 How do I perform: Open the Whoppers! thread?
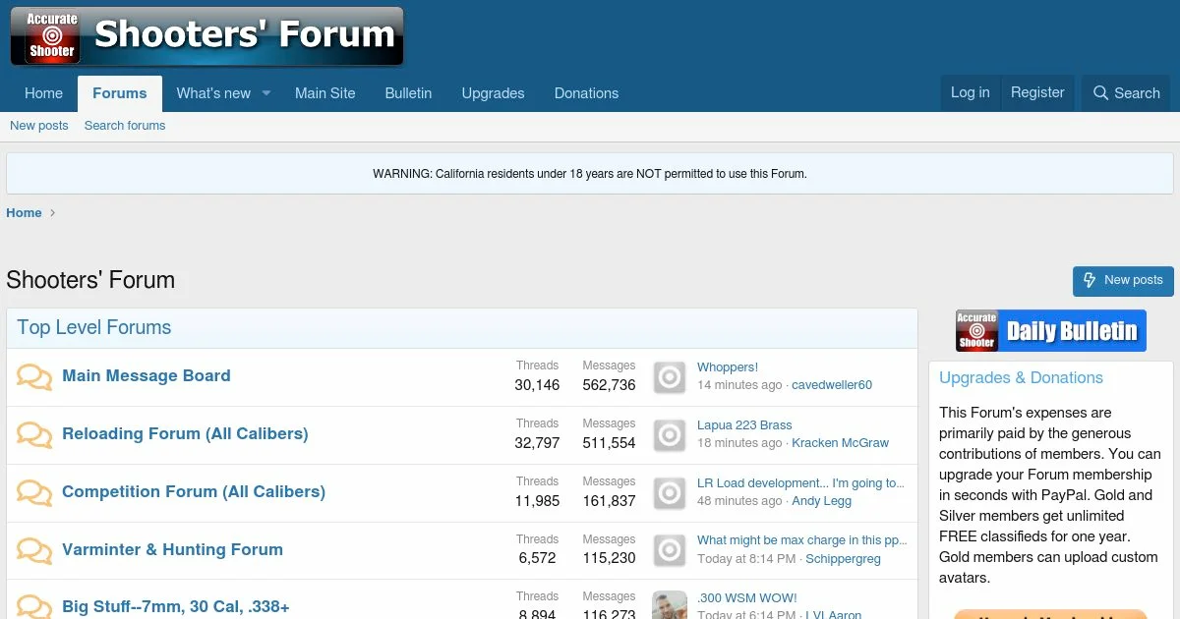click(x=728, y=367)
